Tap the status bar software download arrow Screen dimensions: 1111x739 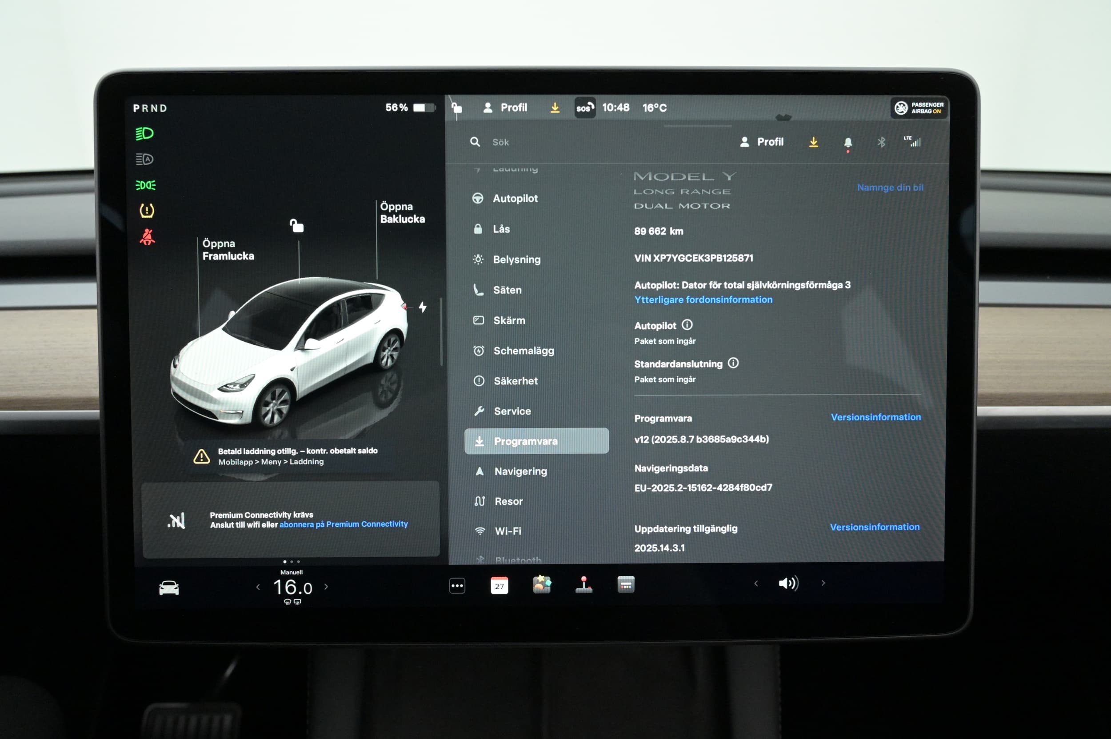tap(555, 108)
